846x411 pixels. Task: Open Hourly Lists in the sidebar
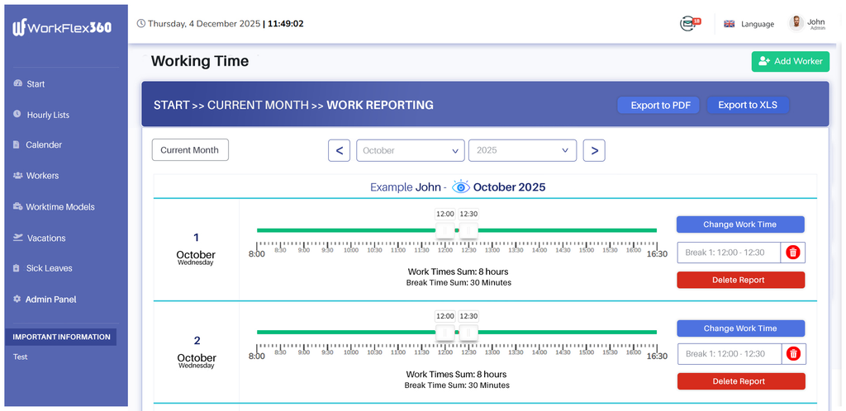[x=48, y=115]
